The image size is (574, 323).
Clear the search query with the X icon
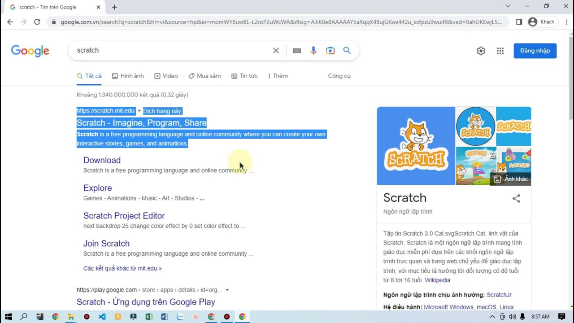pyautogui.click(x=276, y=50)
